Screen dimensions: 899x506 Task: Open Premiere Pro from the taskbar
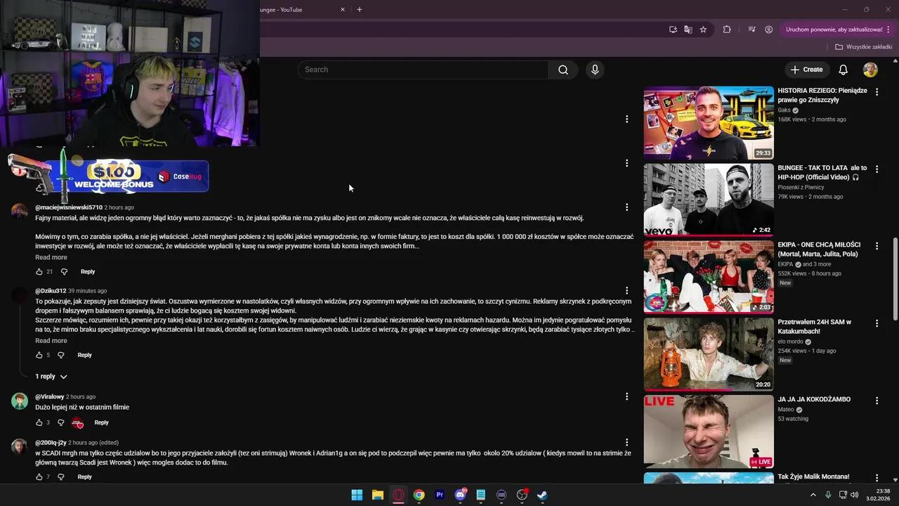pyautogui.click(x=440, y=495)
